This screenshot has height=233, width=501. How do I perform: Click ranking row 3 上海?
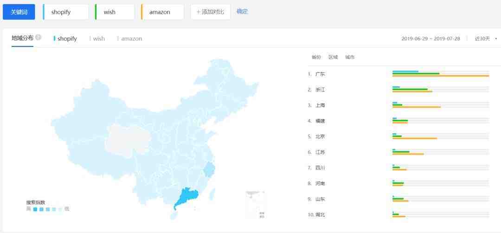[398, 105]
